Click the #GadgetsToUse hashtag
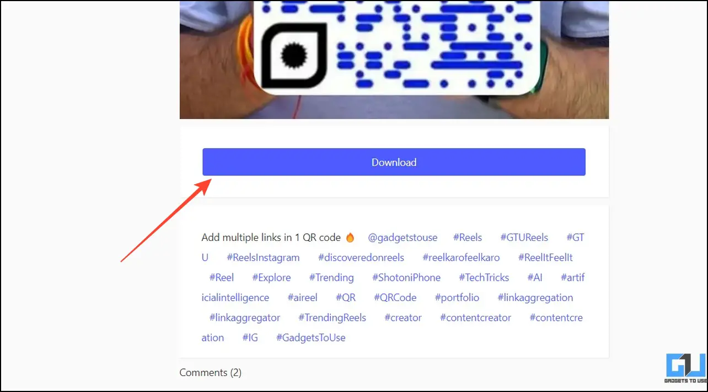The image size is (708, 392). [x=311, y=337]
